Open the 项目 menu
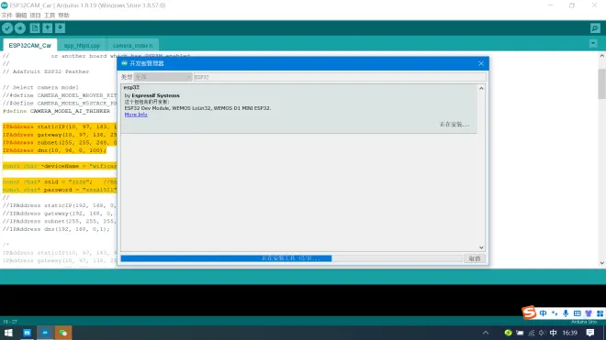The width and height of the screenshot is (606, 340). point(35,16)
